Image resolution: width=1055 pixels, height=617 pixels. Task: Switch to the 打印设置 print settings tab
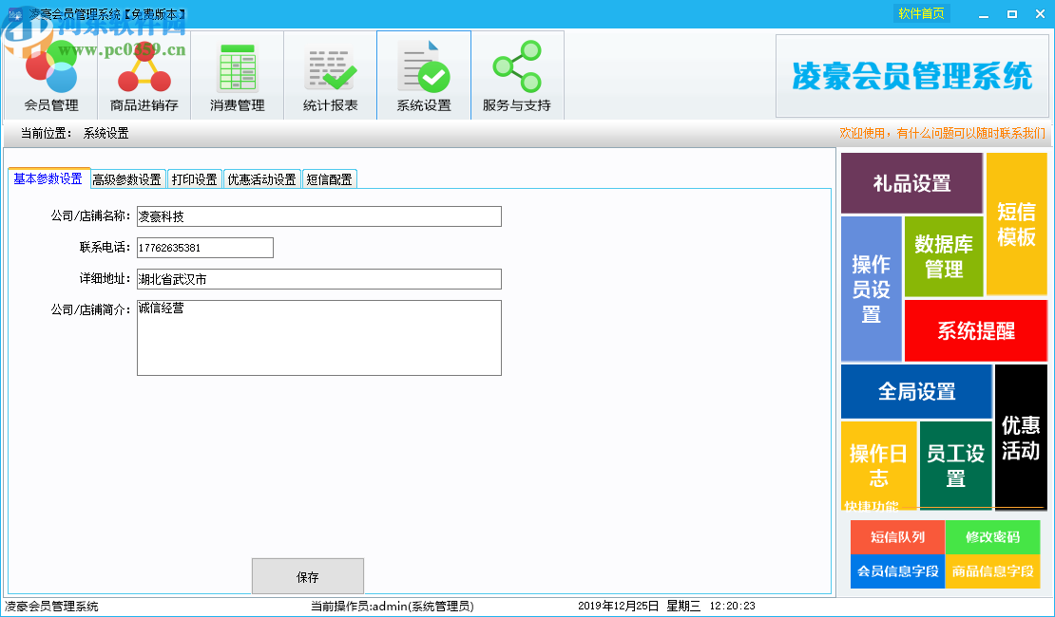point(196,178)
